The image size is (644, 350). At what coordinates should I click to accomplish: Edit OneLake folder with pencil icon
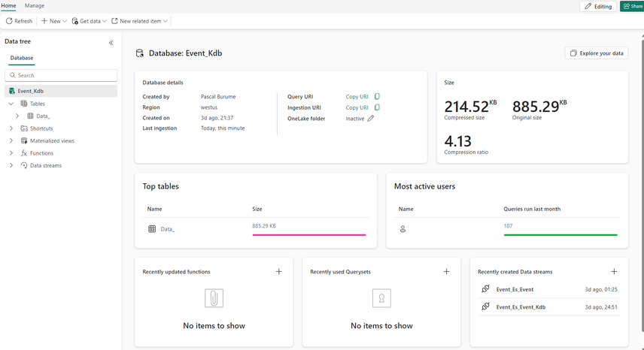370,119
